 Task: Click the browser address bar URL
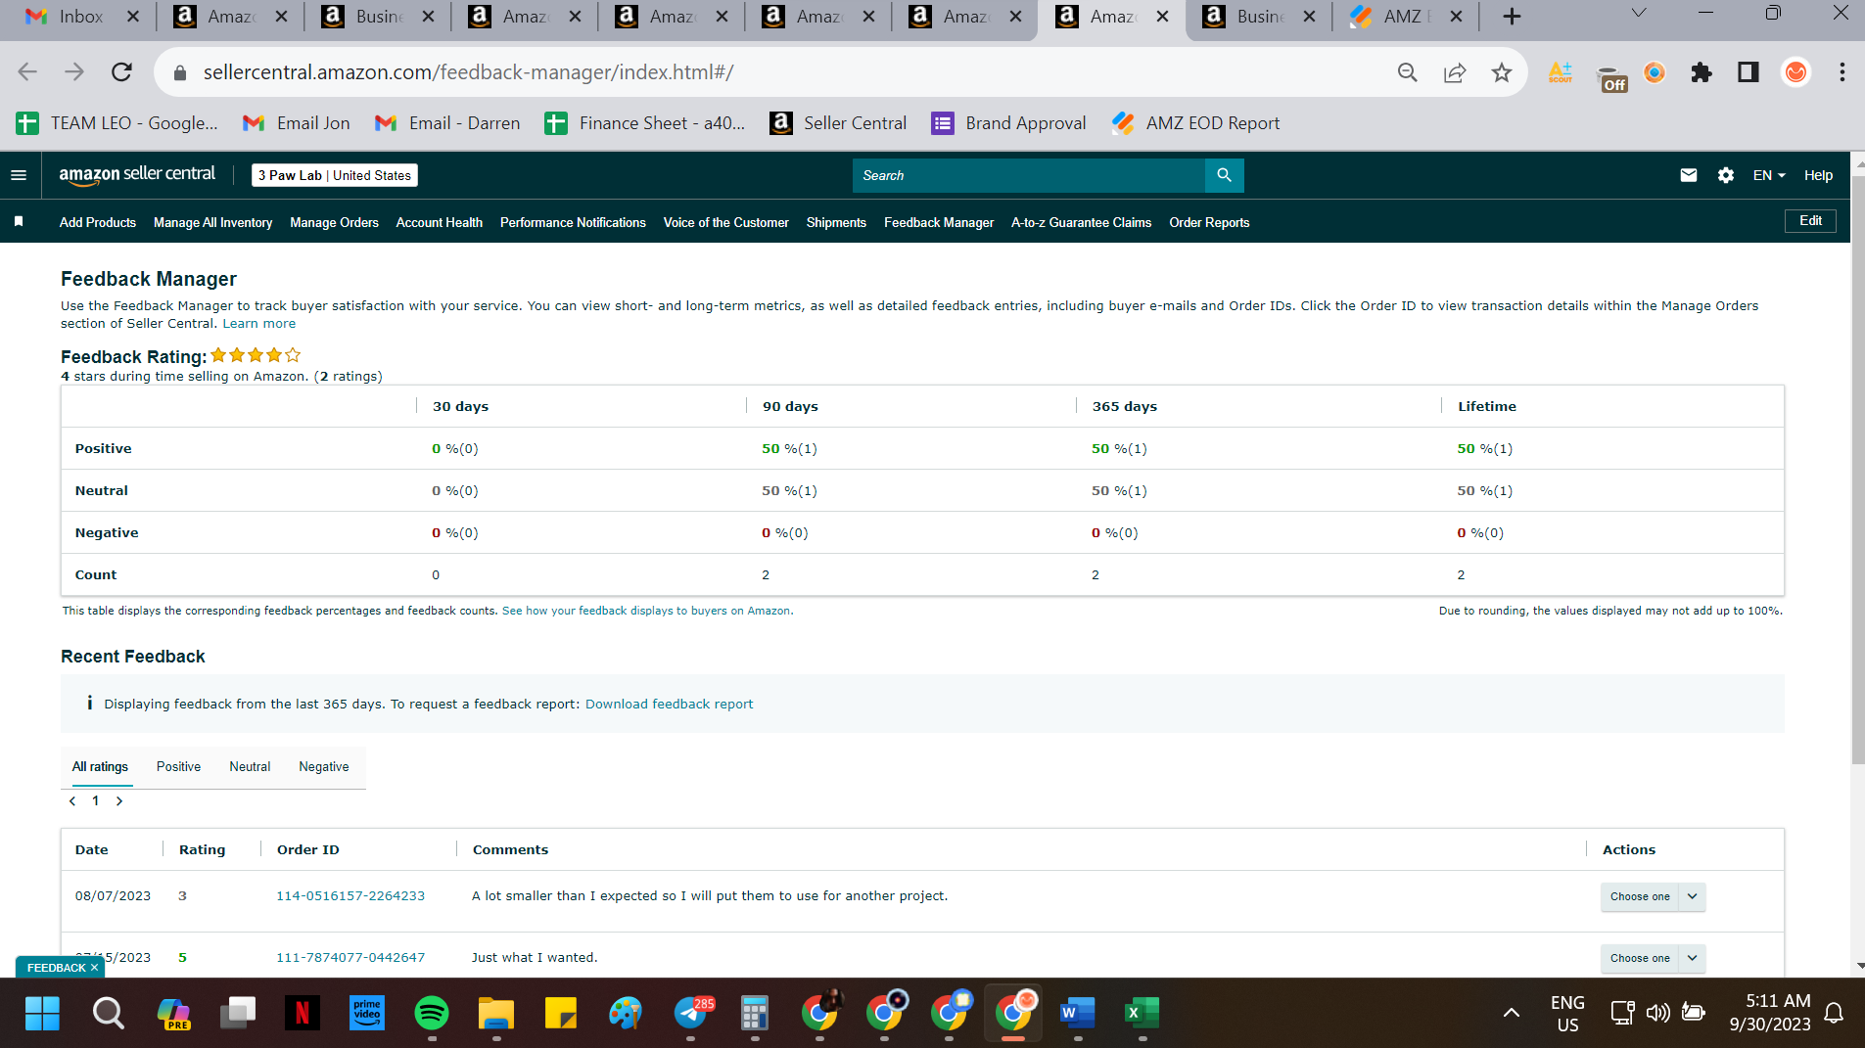click(x=468, y=72)
